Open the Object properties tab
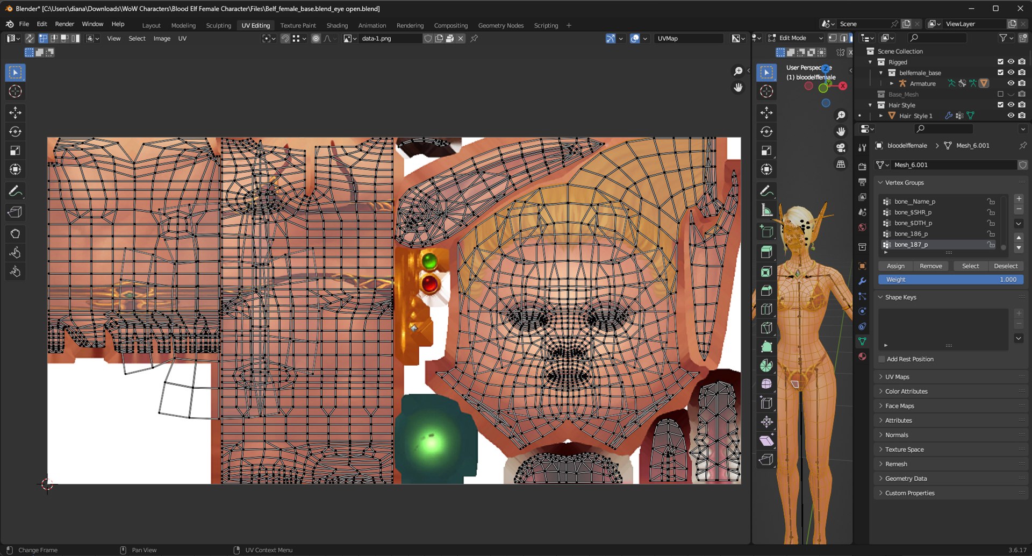 coord(862,266)
